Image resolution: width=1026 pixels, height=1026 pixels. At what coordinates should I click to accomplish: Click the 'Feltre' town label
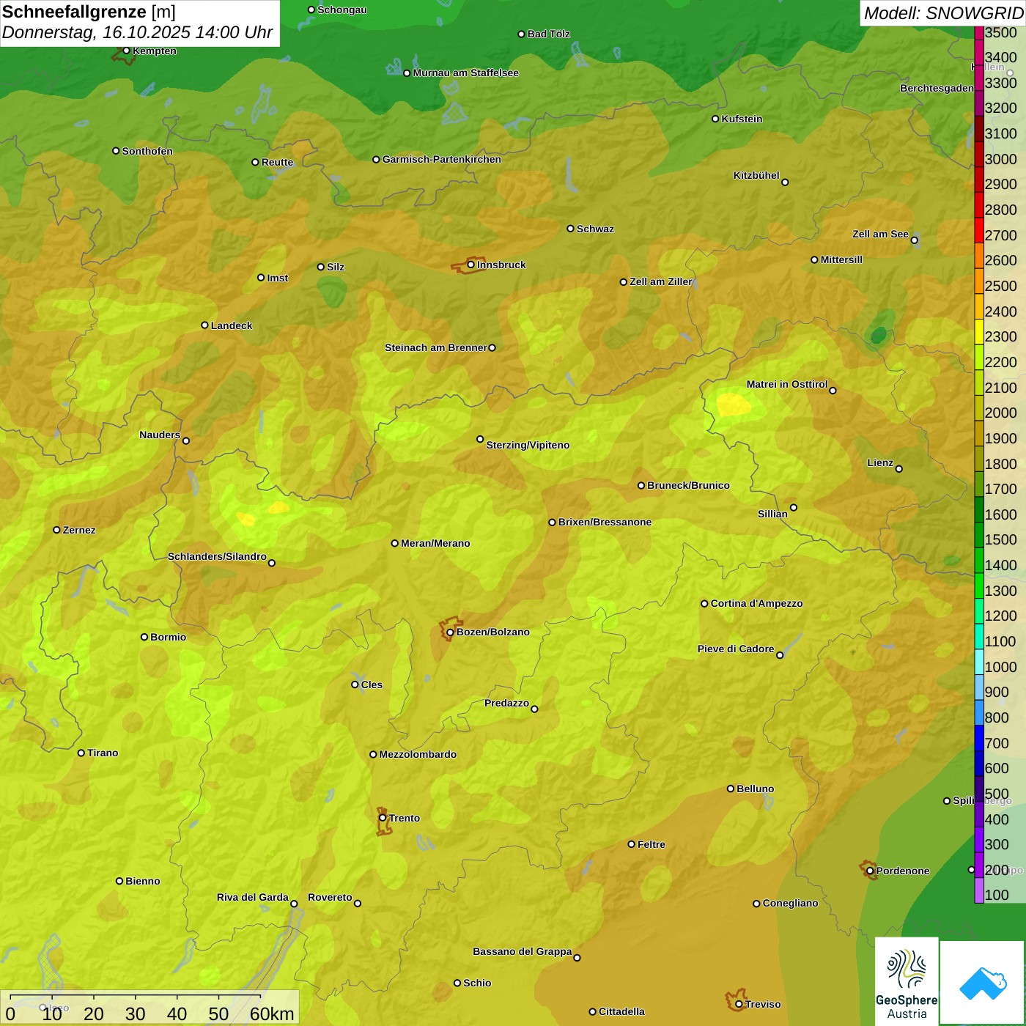click(652, 844)
